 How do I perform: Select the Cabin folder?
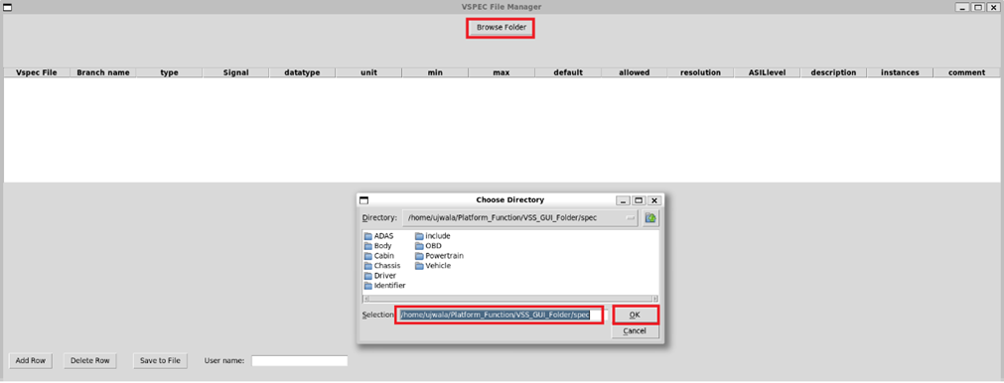point(379,256)
